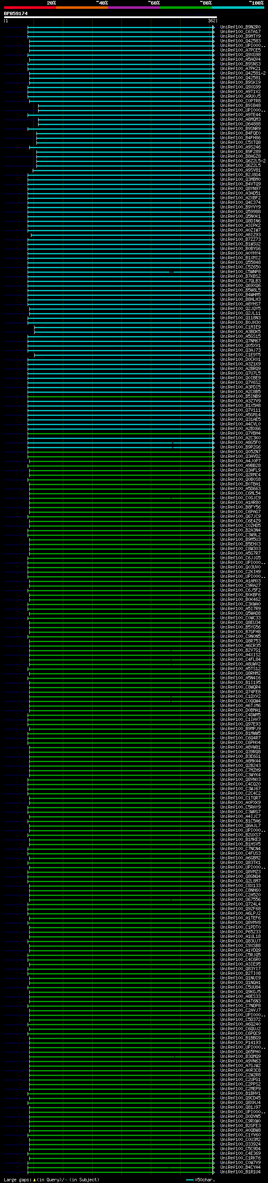This screenshot has height=1183, width=268.
Task: Click the UniRef100_B9YVY9 label
Action: 240,207
